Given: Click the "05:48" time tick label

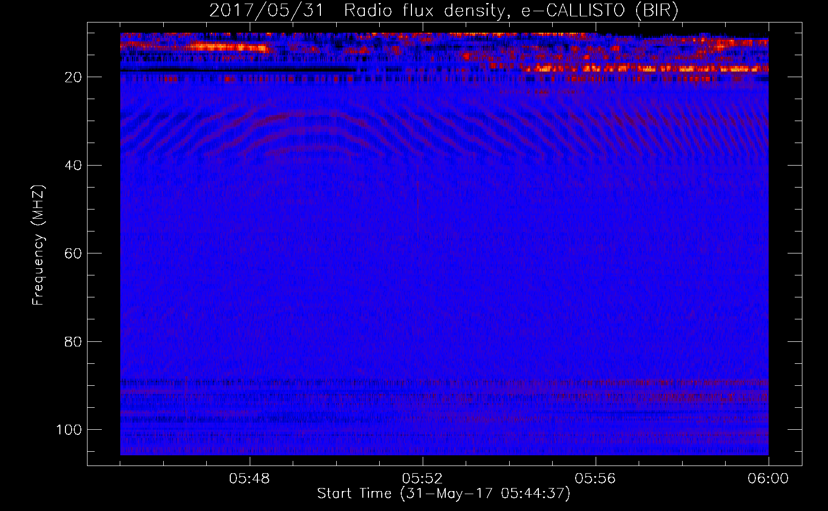Looking at the screenshot, I should (250, 479).
